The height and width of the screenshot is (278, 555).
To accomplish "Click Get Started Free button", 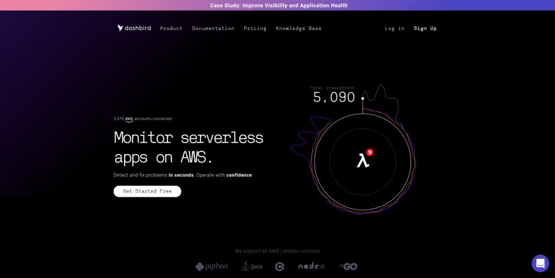I will [x=147, y=191].
